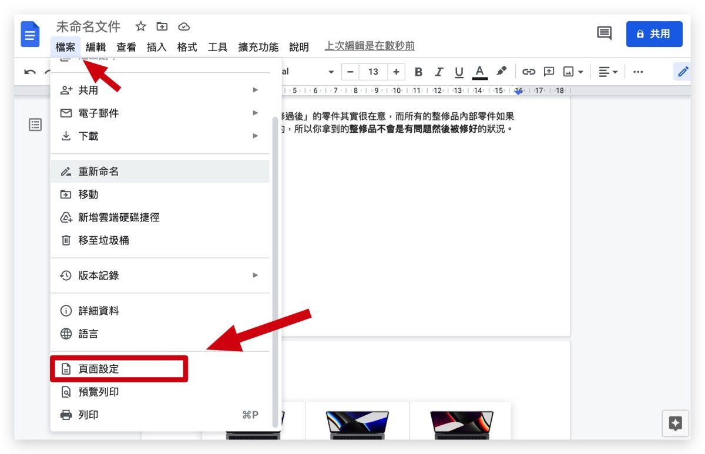The image size is (705, 454).
Task: Click the blue 共用 share button
Action: (654, 34)
